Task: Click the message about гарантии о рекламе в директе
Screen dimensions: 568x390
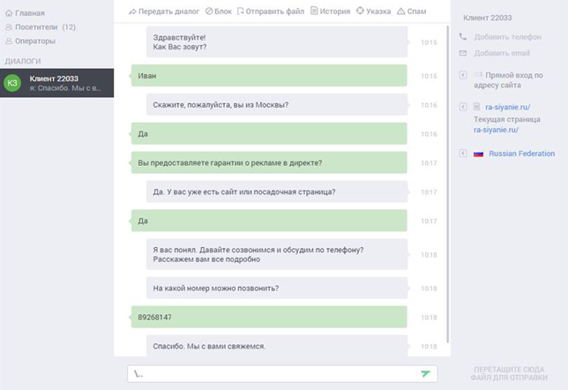Action: coord(269,162)
